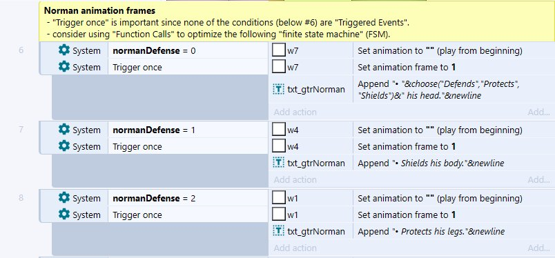Click Add action under event 6

(295, 112)
